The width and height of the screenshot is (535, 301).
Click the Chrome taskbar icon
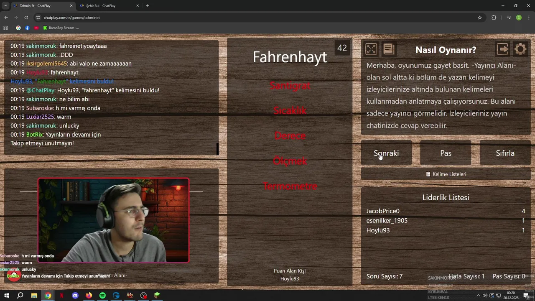coord(48,296)
